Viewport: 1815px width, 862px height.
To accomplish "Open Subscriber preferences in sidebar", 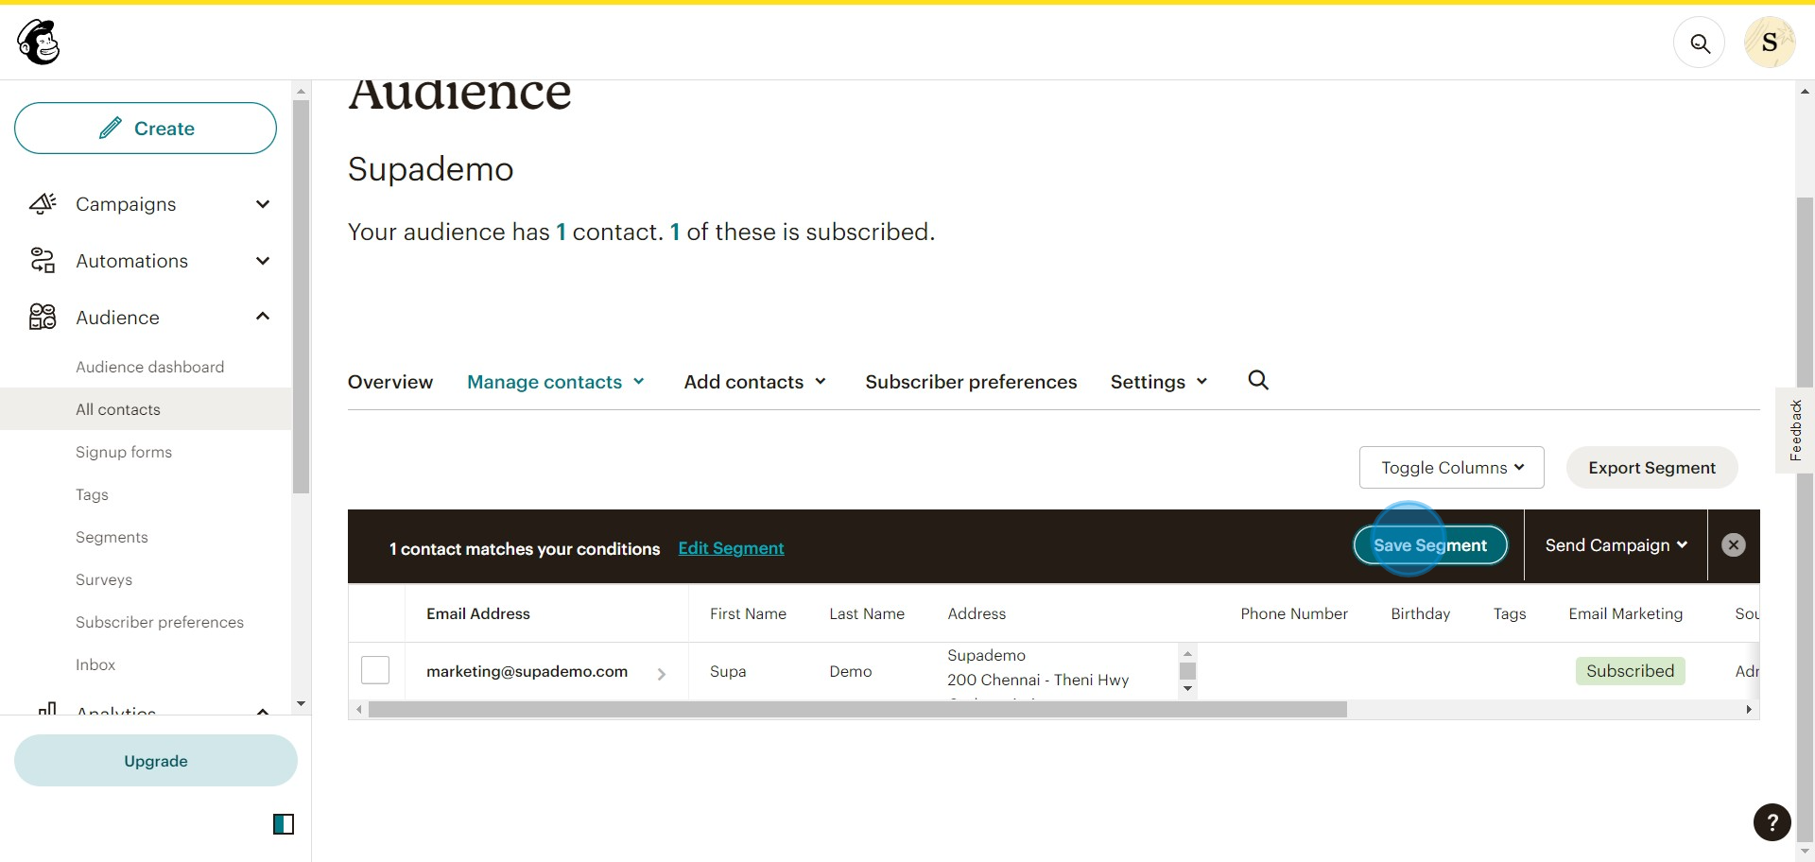I will [160, 622].
